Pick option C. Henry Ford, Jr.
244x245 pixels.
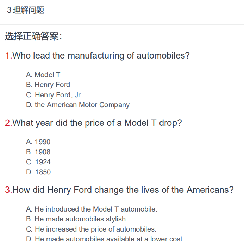point(54,95)
